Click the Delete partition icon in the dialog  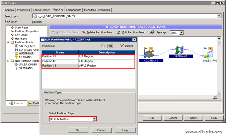[x=122, y=45]
